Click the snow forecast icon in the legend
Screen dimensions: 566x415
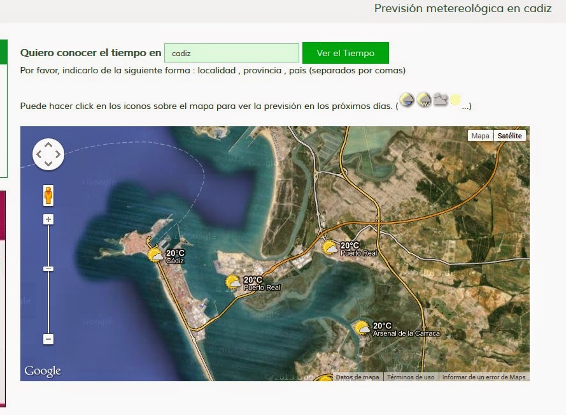coord(424,99)
